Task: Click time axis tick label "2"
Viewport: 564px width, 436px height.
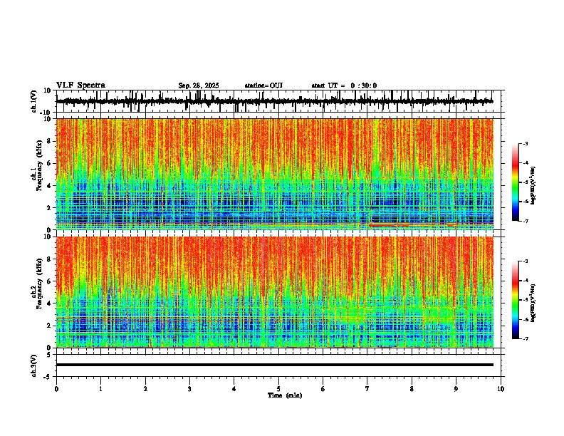Action: click(x=145, y=389)
